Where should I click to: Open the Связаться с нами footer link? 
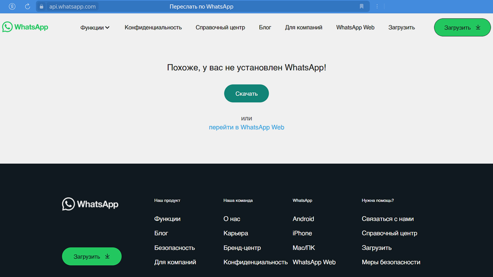point(388,219)
